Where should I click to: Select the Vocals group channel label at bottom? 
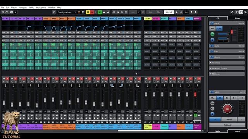coord(156,127)
